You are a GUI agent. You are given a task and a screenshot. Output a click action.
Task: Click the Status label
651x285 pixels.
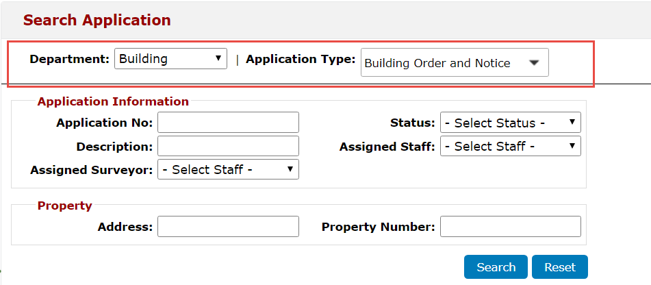[412, 123]
